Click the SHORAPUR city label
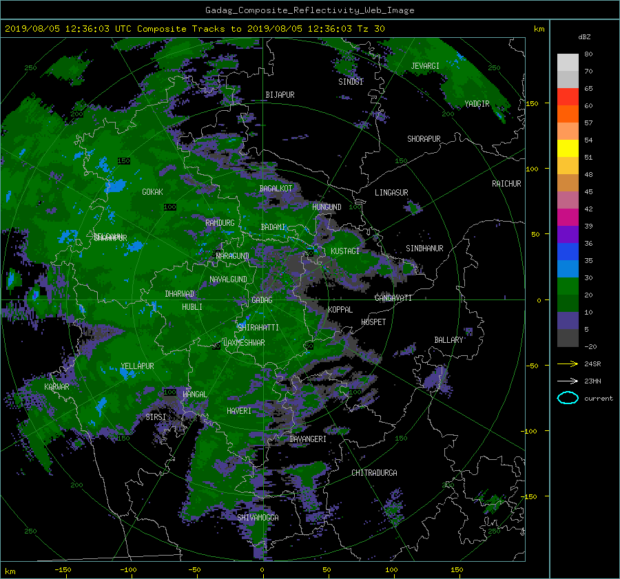 pyautogui.click(x=424, y=139)
